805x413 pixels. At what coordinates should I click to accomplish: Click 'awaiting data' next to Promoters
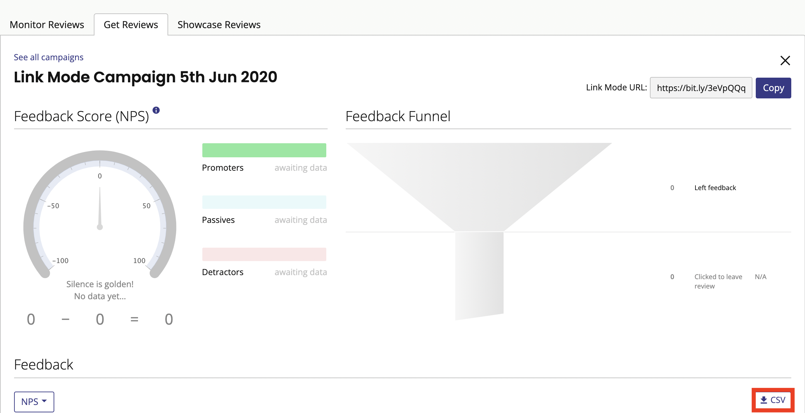[x=301, y=168]
